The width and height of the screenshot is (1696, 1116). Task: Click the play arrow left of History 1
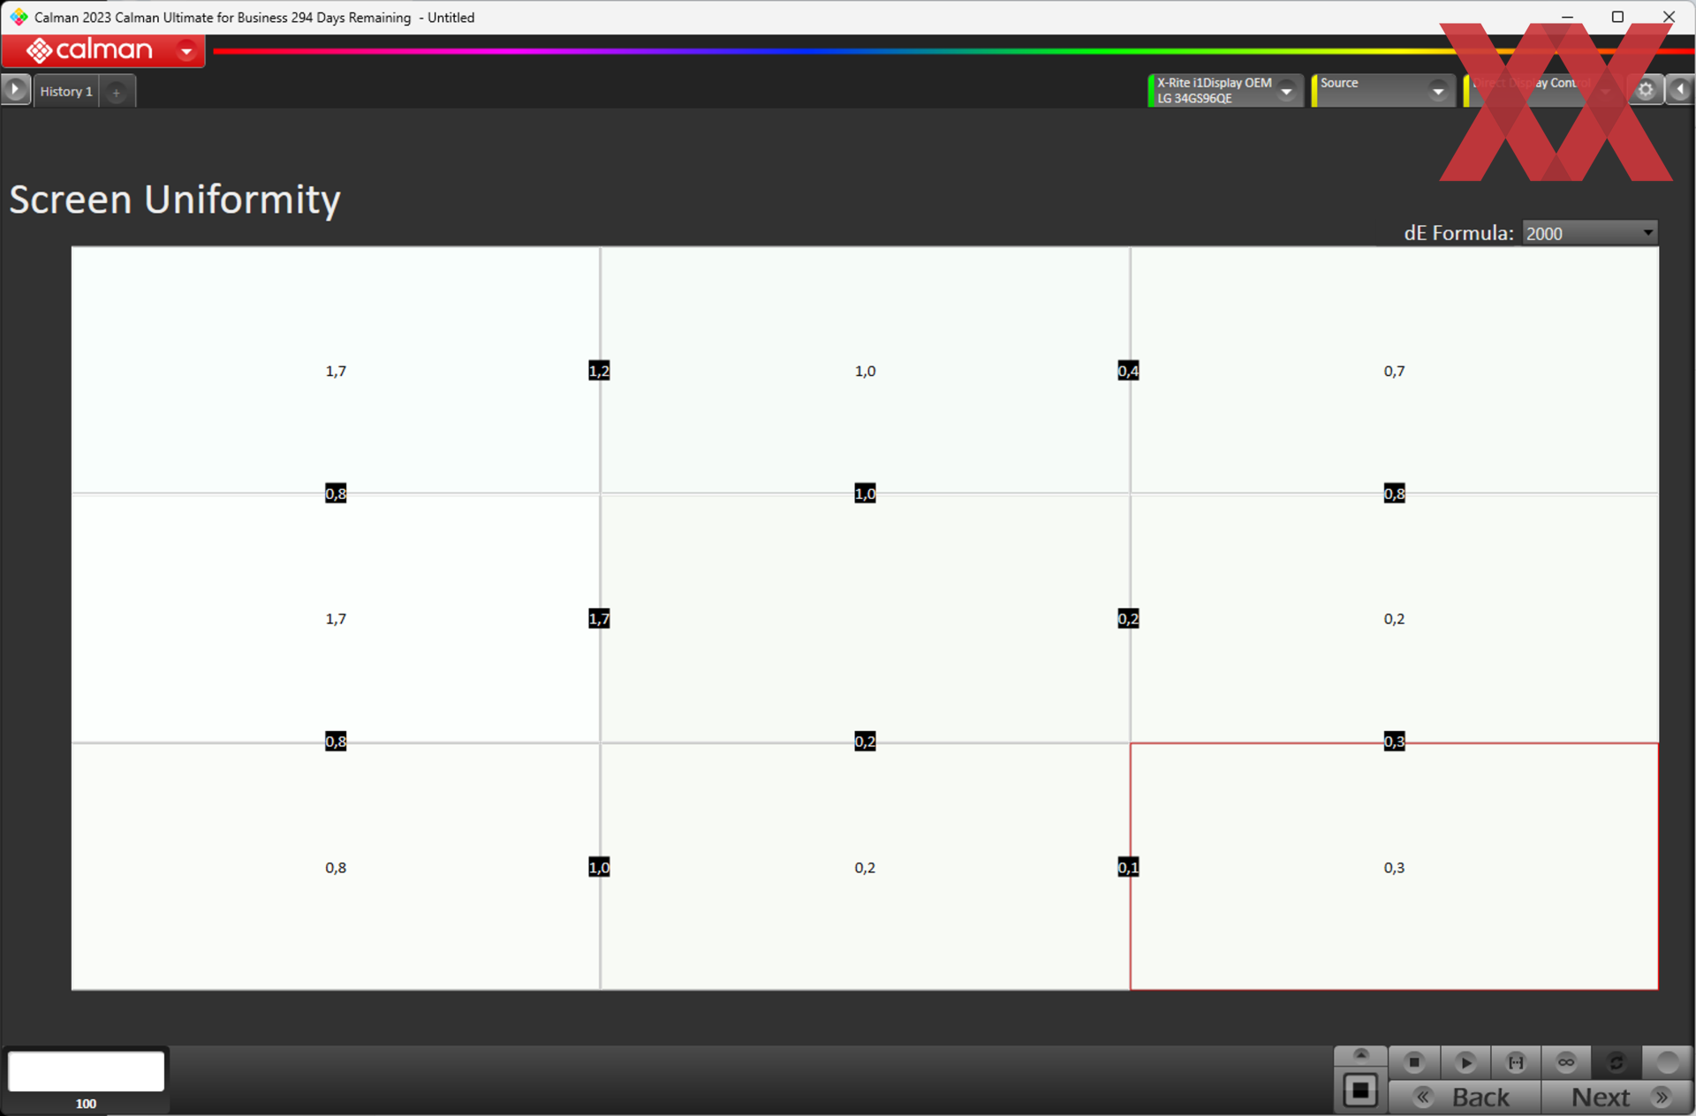point(15,90)
